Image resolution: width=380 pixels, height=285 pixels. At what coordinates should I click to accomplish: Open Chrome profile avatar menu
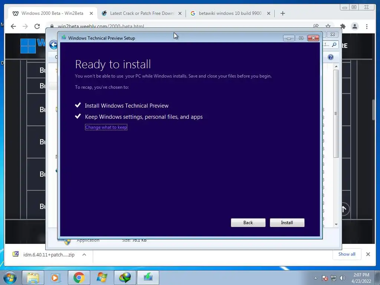click(355, 26)
